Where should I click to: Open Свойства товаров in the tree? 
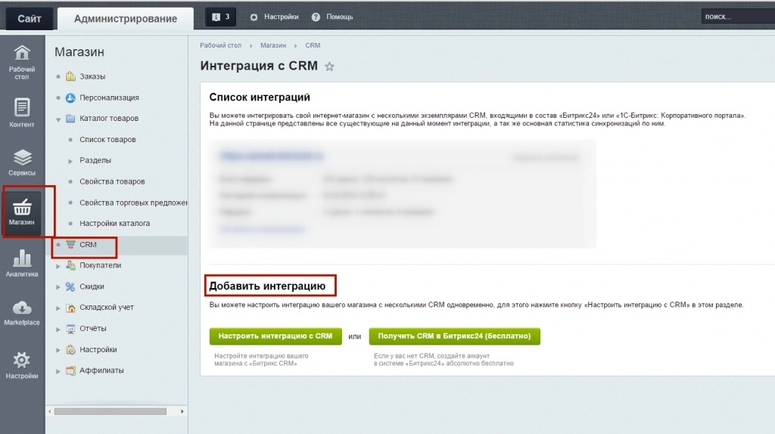(112, 181)
